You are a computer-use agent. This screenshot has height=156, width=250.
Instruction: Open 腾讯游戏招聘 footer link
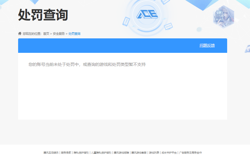click(x=121, y=153)
